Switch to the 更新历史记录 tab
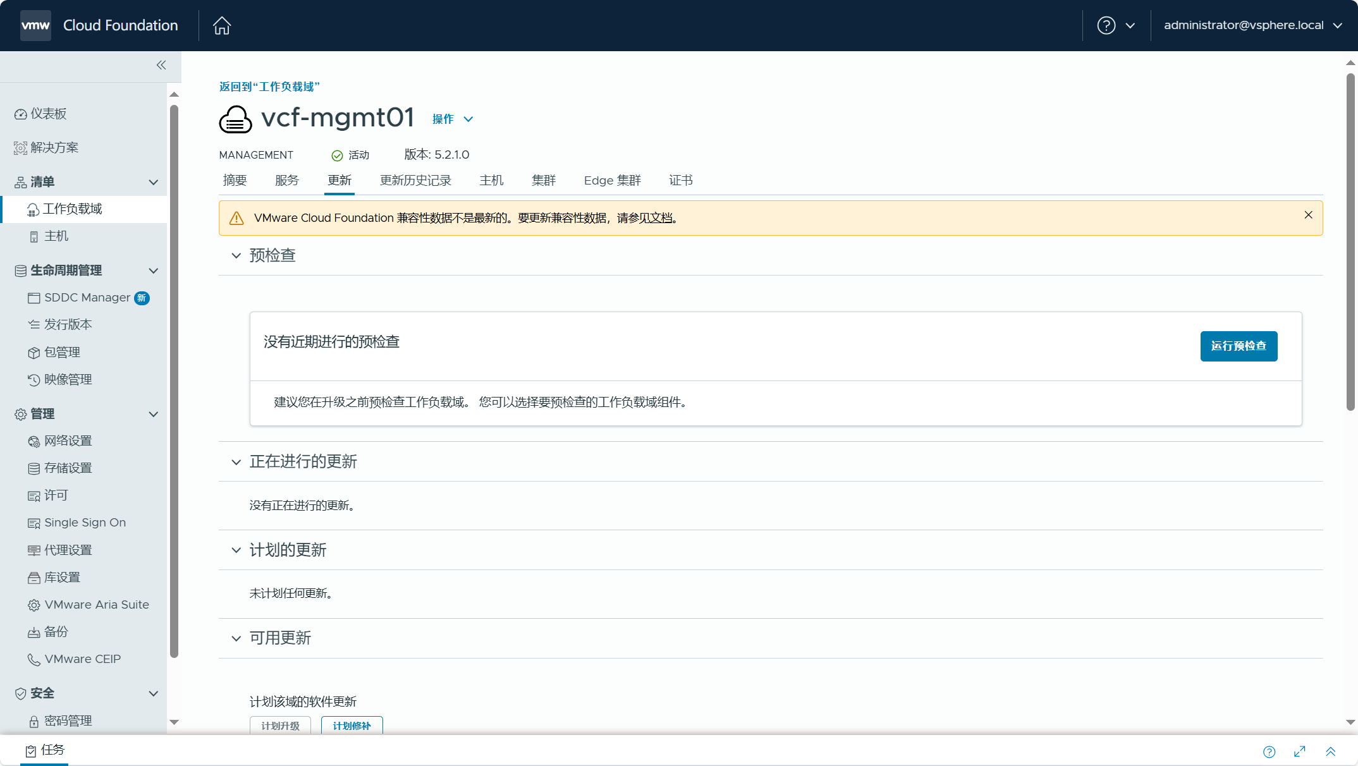The image size is (1358, 766). tap(415, 181)
